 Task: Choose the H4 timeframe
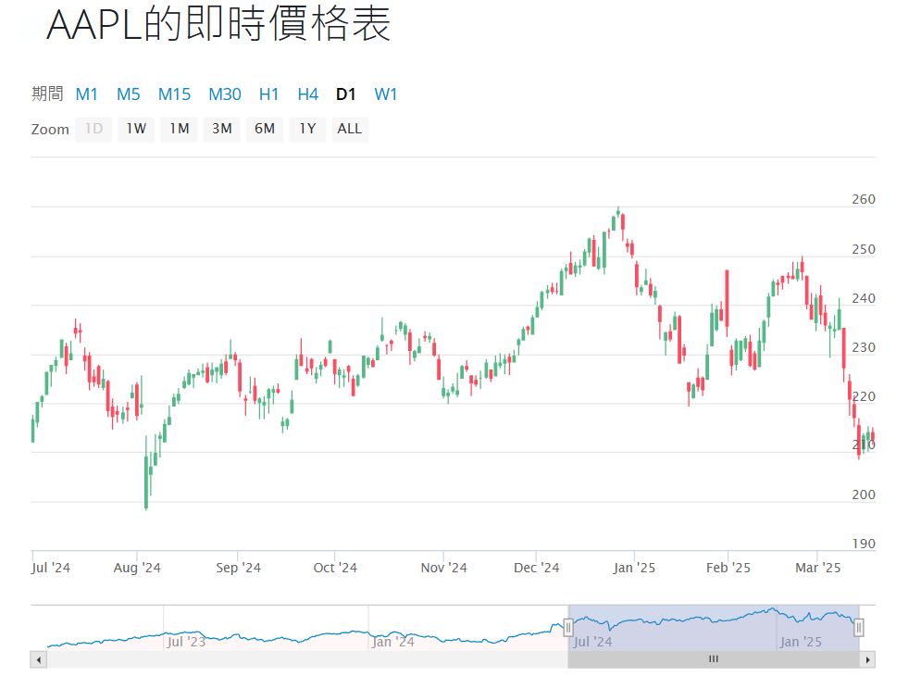(x=308, y=94)
